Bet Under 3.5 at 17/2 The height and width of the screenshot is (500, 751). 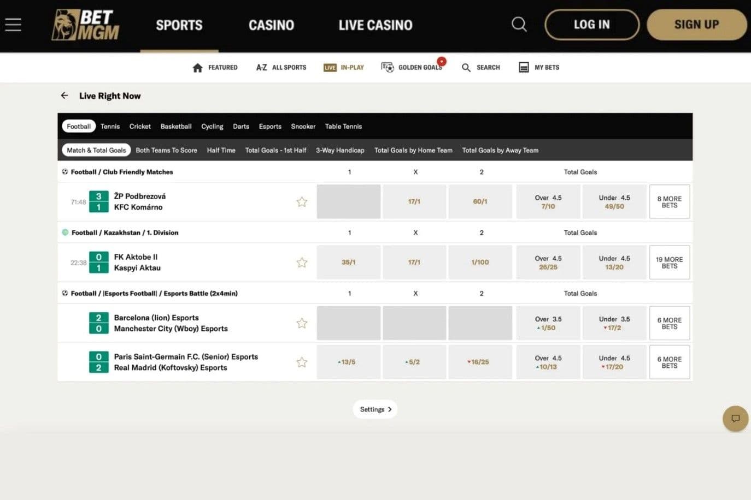[614, 323]
